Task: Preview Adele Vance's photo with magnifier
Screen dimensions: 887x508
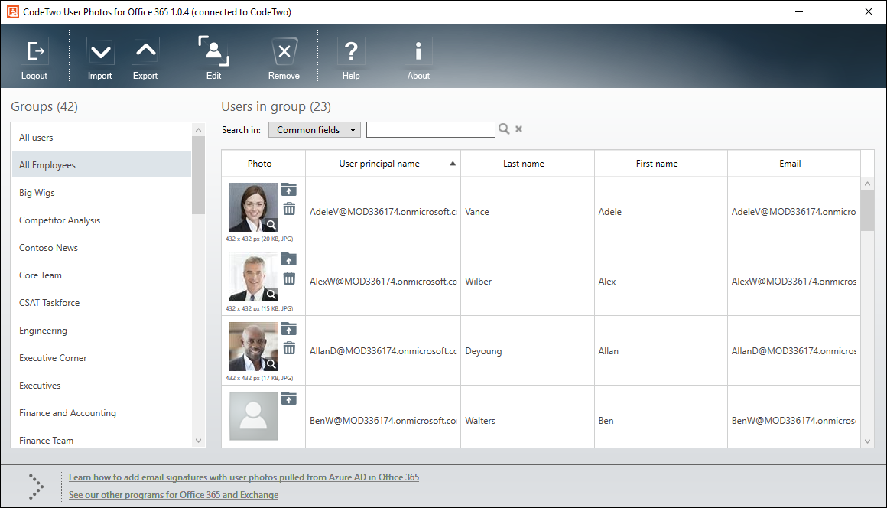Action: point(271,225)
